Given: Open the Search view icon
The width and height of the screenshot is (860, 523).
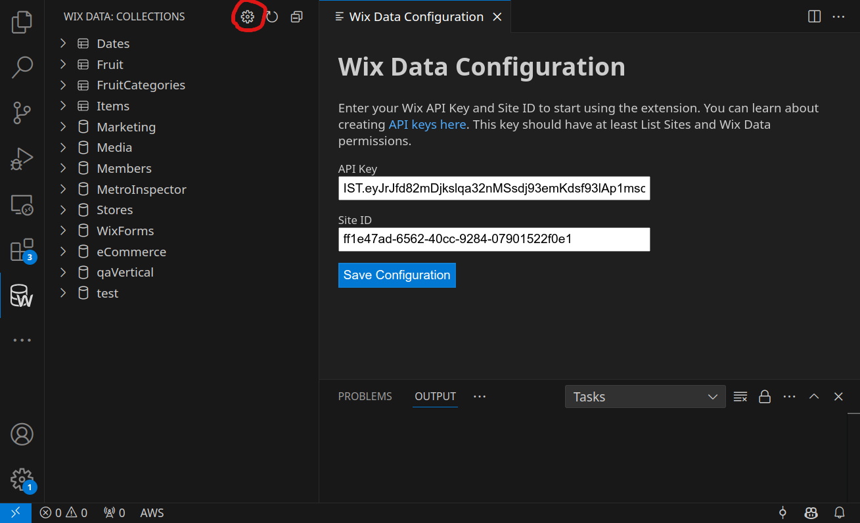Looking at the screenshot, I should (22, 67).
